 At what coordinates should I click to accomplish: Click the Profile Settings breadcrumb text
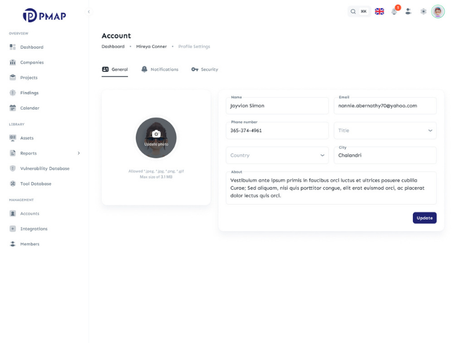coord(194,46)
